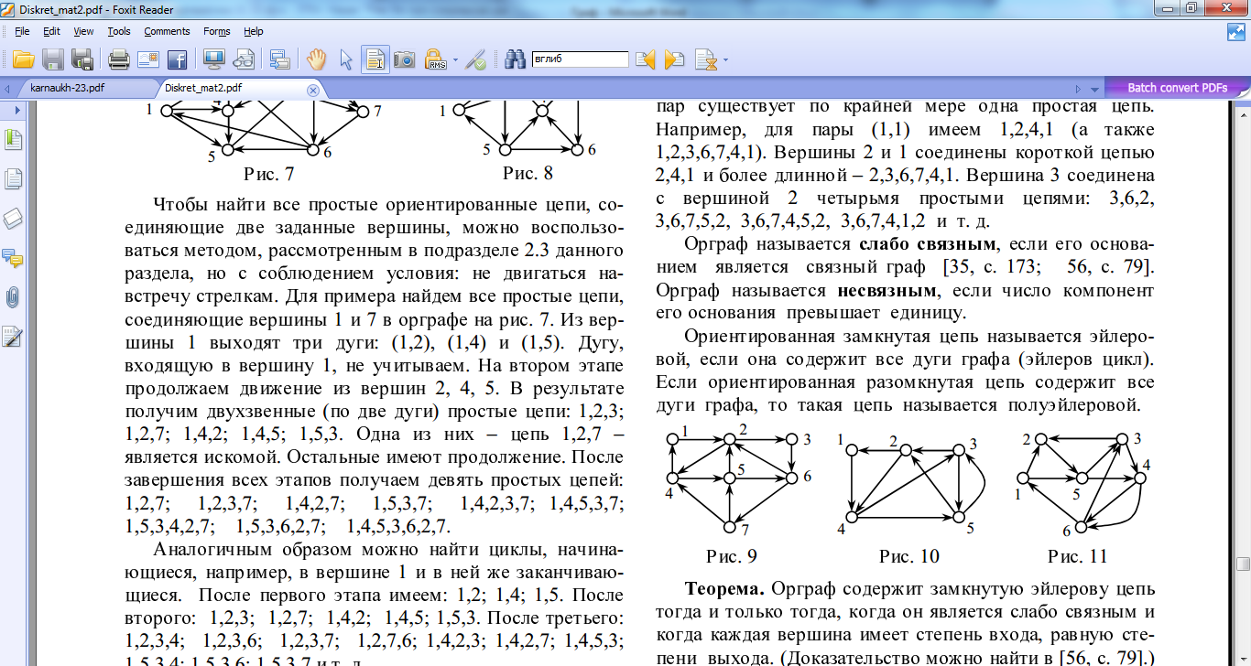Open the Attachments paperclip panel icon
The image size is (1251, 666).
(x=13, y=297)
